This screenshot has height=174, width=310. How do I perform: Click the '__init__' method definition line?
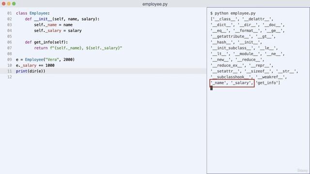pyautogui.click(x=62, y=19)
